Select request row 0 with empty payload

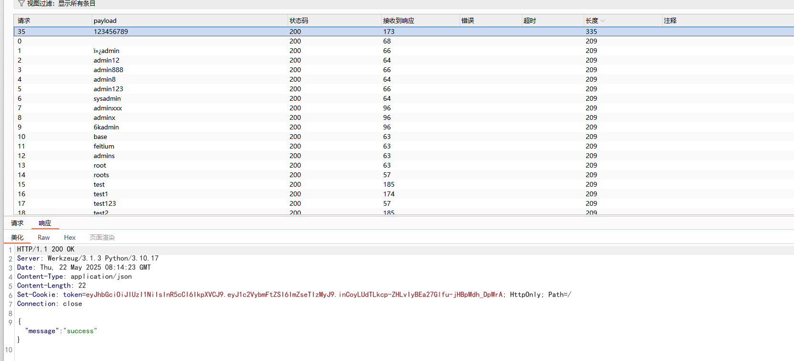[x=404, y=41]
